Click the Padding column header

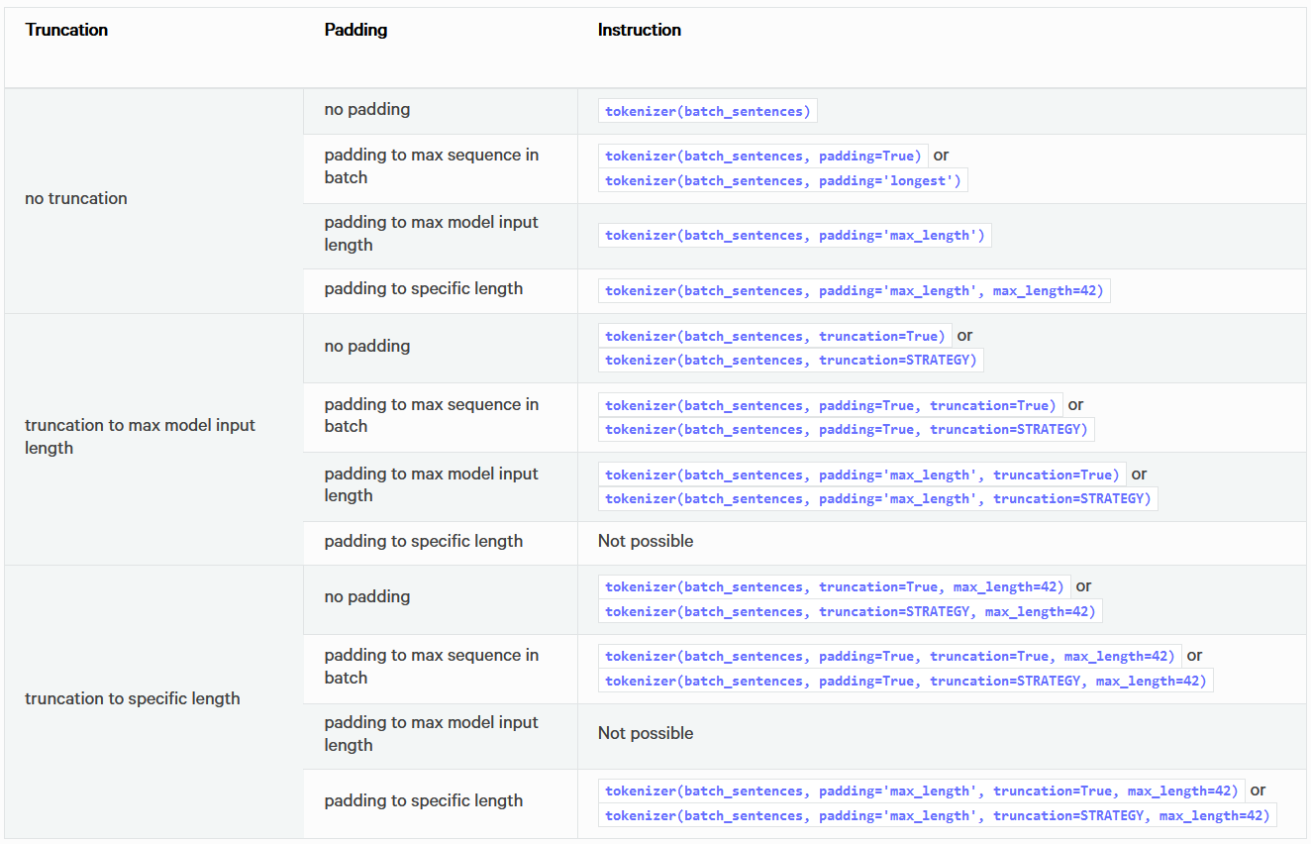(355, 30)
